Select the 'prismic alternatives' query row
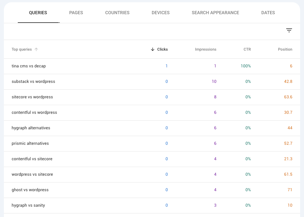The height and width of the screenshot is (217, 304). click(152, 143)
